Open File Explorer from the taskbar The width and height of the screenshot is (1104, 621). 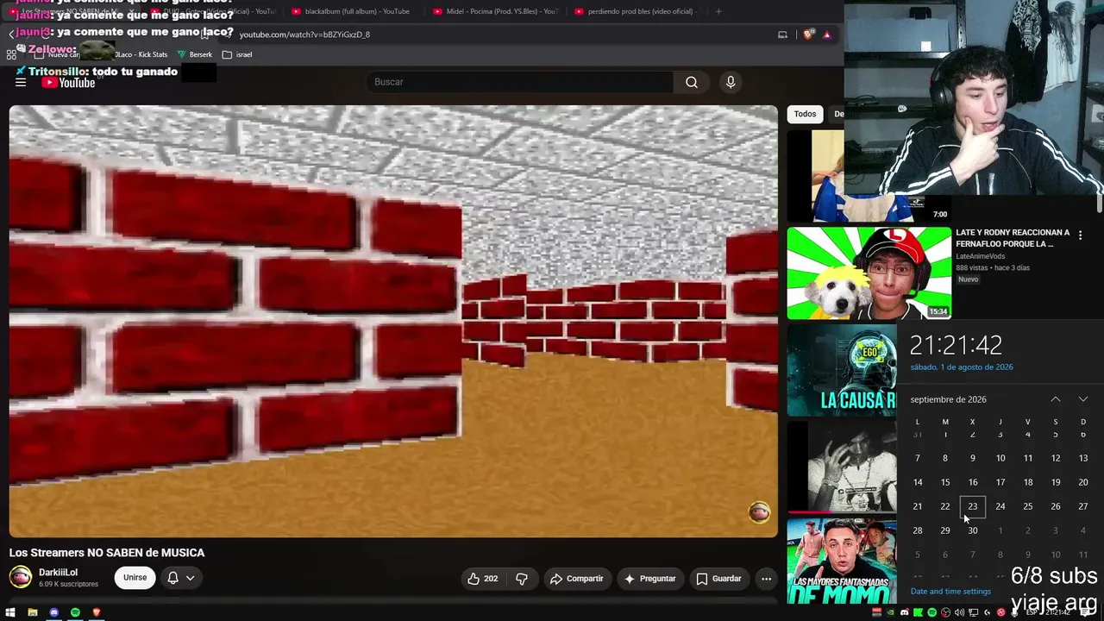pyautogui.click(x=32, y=612)
